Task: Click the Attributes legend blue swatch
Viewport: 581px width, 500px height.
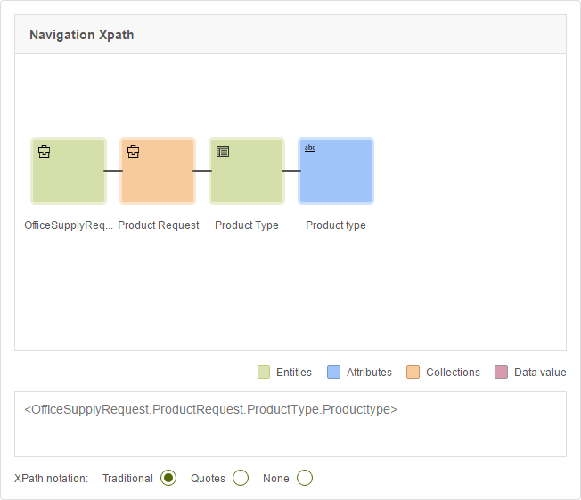Action: tap(333, 373)
